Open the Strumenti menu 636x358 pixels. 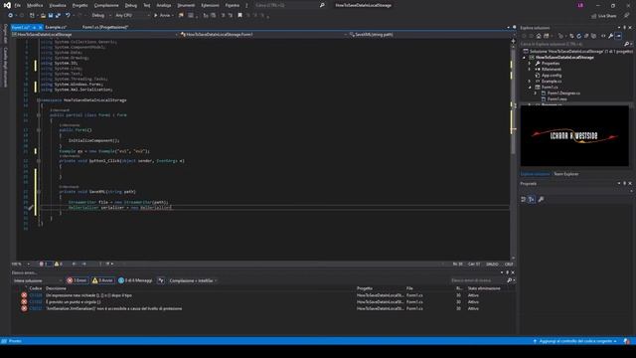186,5
